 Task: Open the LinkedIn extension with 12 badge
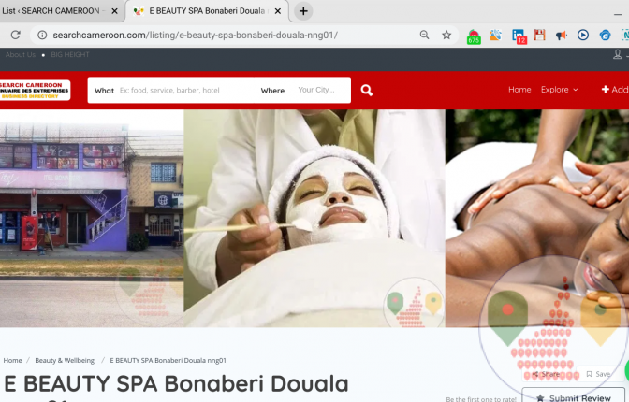click(x=519, y=36)
